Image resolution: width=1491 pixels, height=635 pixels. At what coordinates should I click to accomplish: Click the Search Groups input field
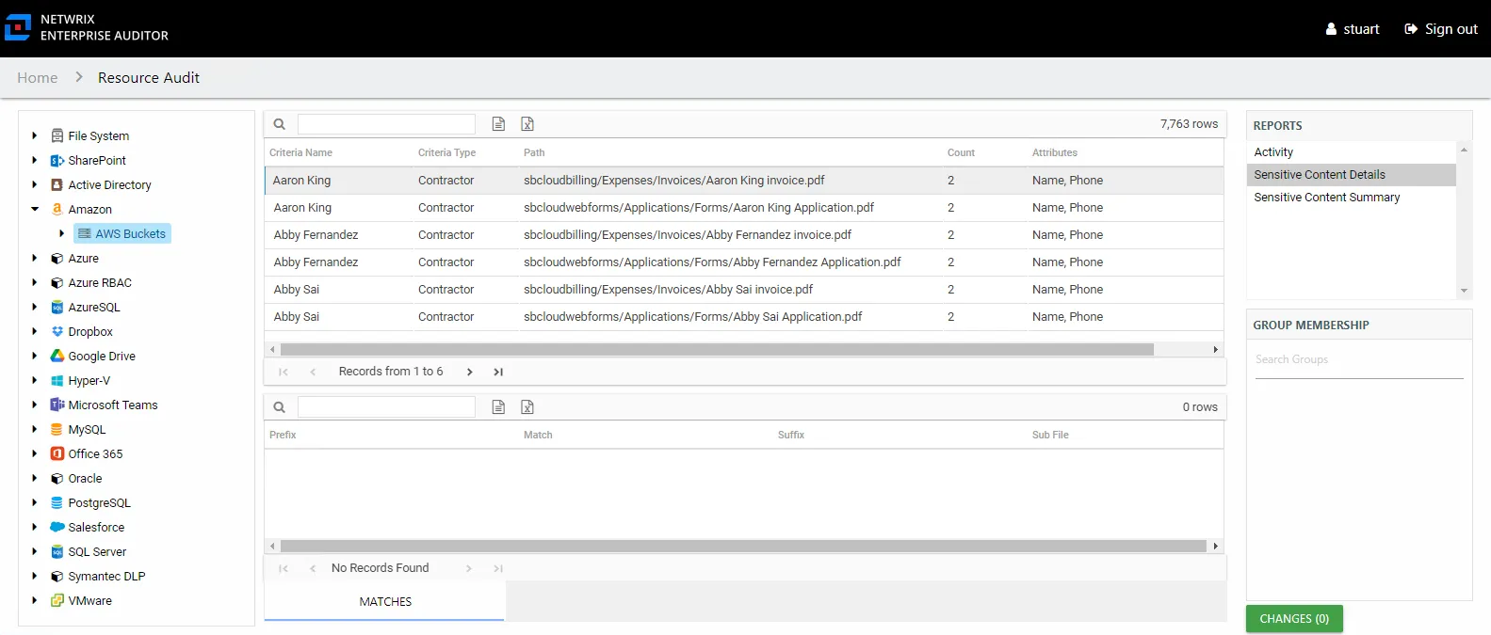1359,360
